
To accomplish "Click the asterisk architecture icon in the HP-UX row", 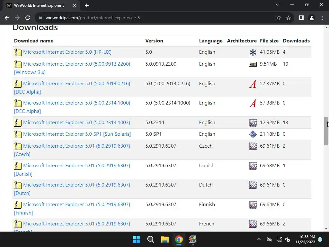I will 253,52.
